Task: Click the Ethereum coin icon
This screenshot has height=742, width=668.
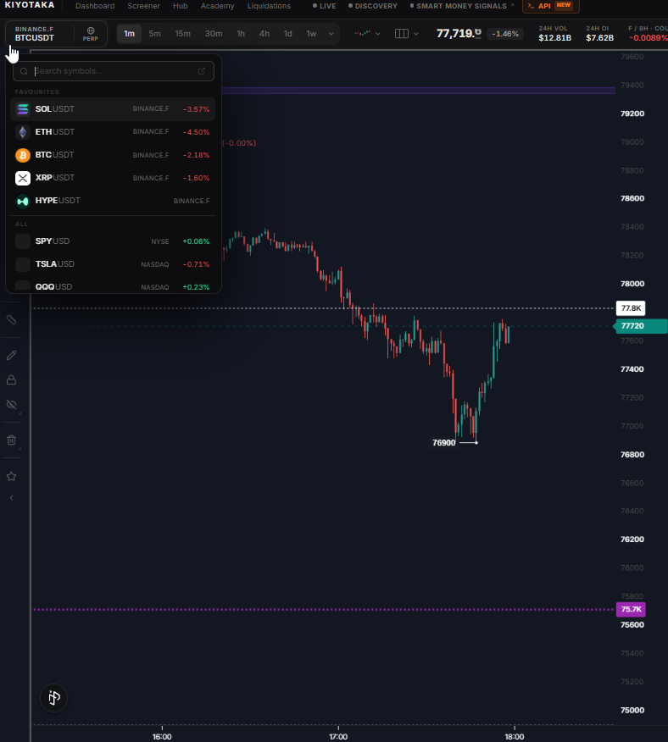Action: tap(23, 132)
